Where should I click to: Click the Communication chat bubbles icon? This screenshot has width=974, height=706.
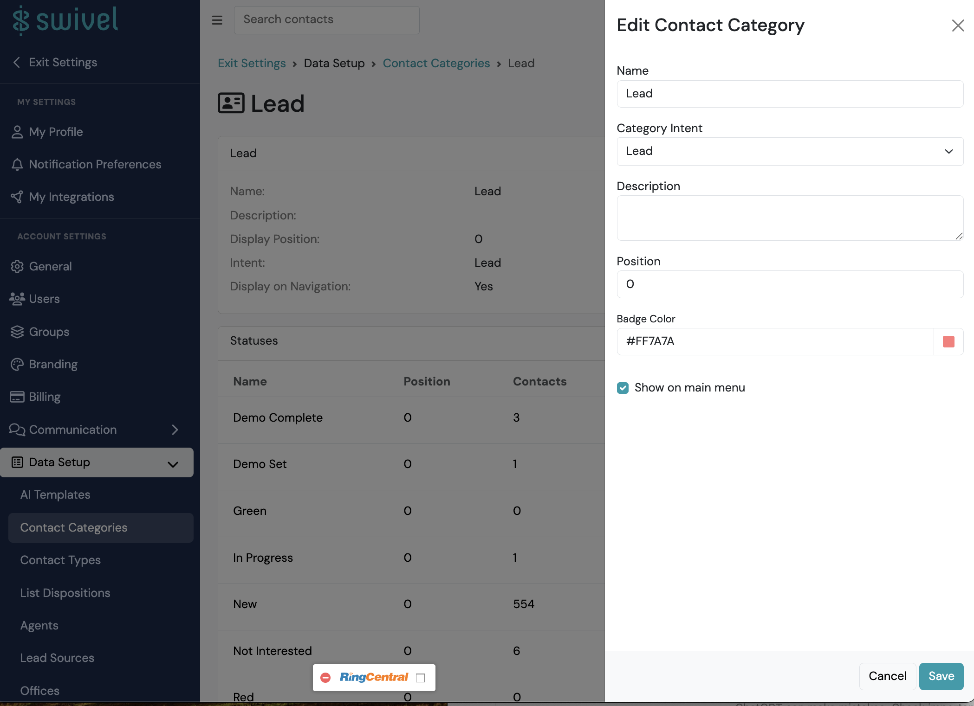17,430
